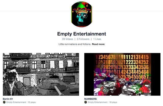This screenshot has width=163, height=106.
Task: Open the 1 Likes page
Action: pos(97,39)
